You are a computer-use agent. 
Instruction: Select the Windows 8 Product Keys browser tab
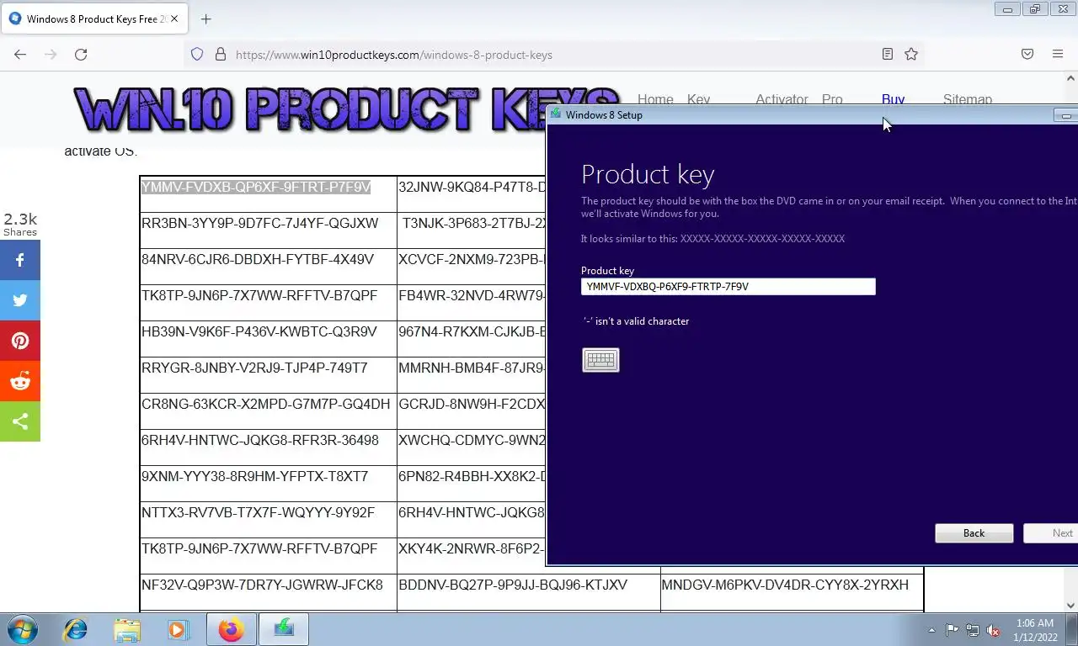(93, 19)
